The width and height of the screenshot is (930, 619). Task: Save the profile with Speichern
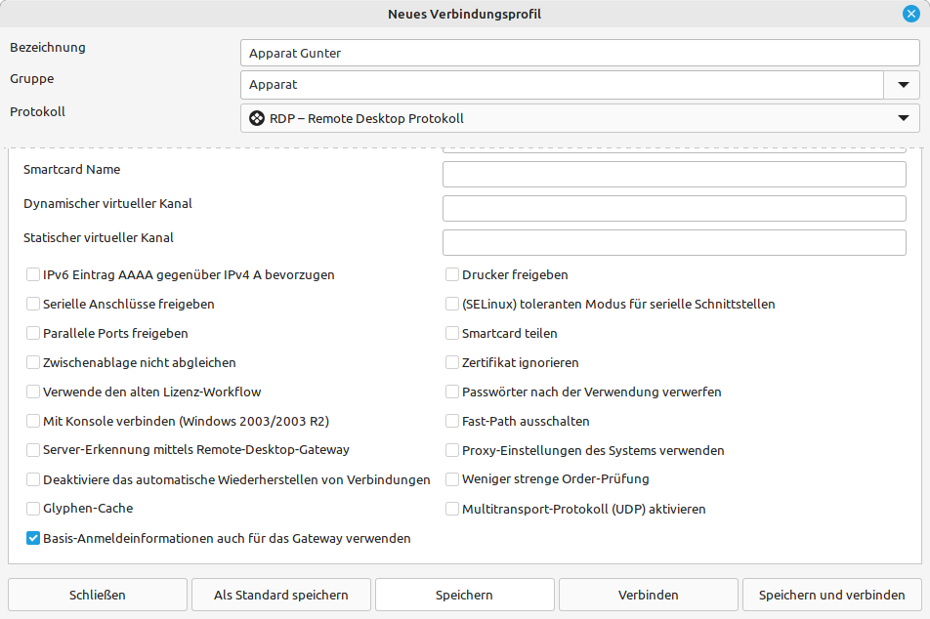[x=464, y=595]
